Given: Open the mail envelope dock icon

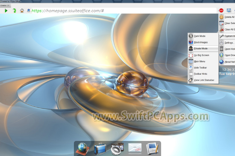Looking at the screenshot, I should coord(135,148).
